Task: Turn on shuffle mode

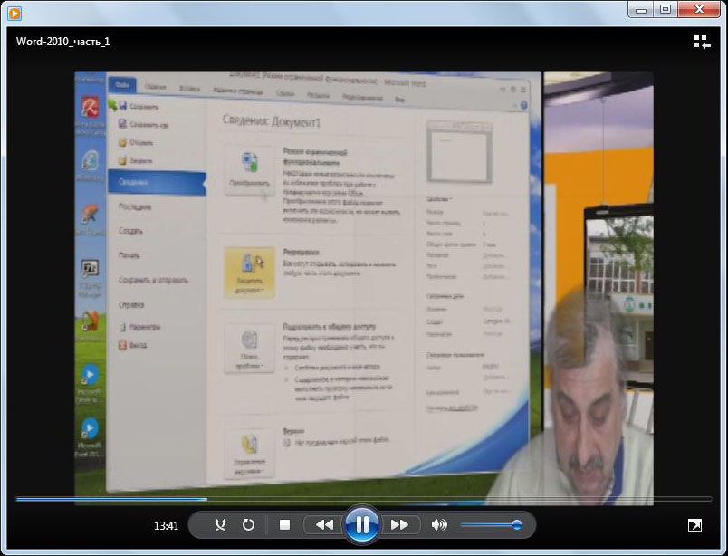Action: click(x=220, y=525)
